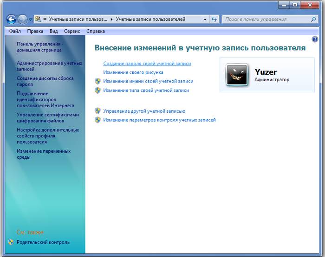Click Изменение своего рисунка link
This screenshot has height=257, width=325.
pyautogui.click(x=133, y=72)
